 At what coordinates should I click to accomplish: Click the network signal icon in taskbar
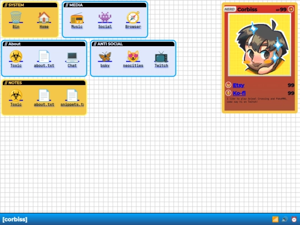275,219
